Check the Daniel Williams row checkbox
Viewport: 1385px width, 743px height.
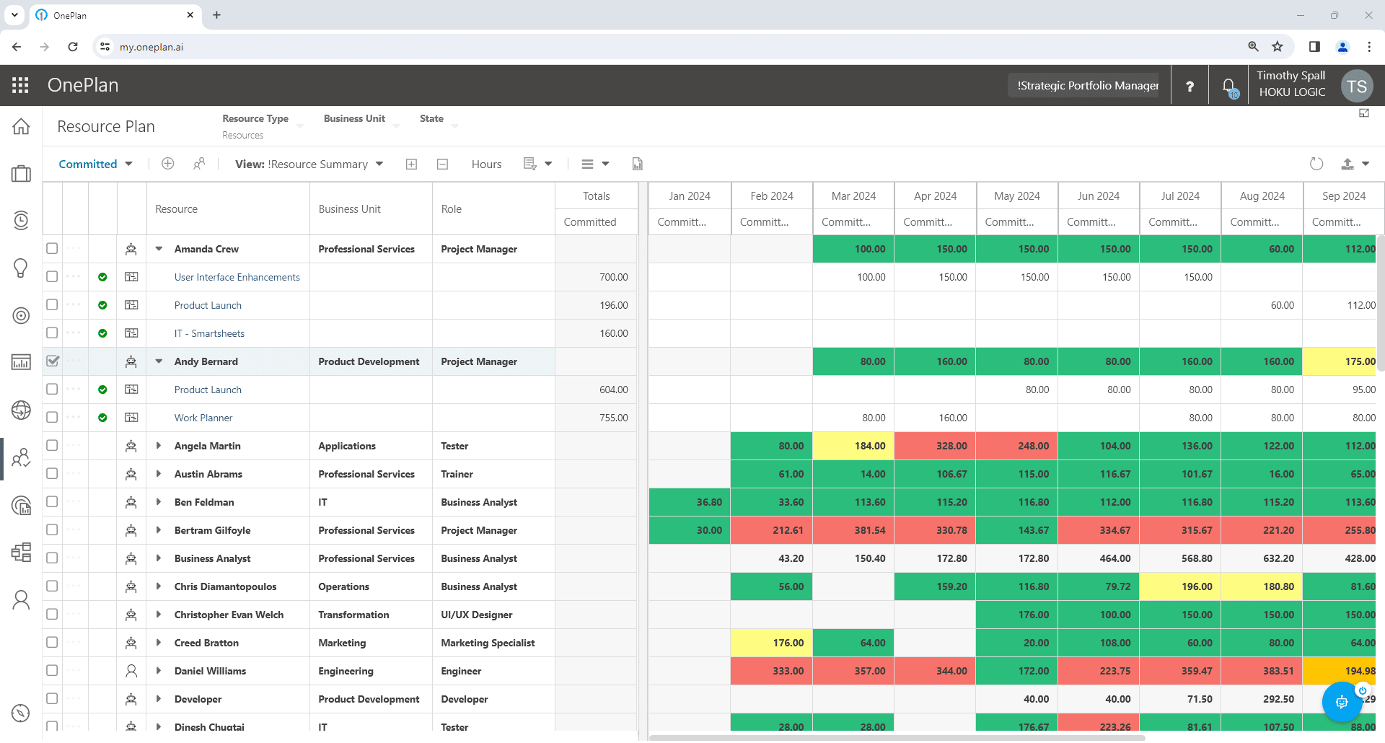pyautogui.click(x=52, y=670)
